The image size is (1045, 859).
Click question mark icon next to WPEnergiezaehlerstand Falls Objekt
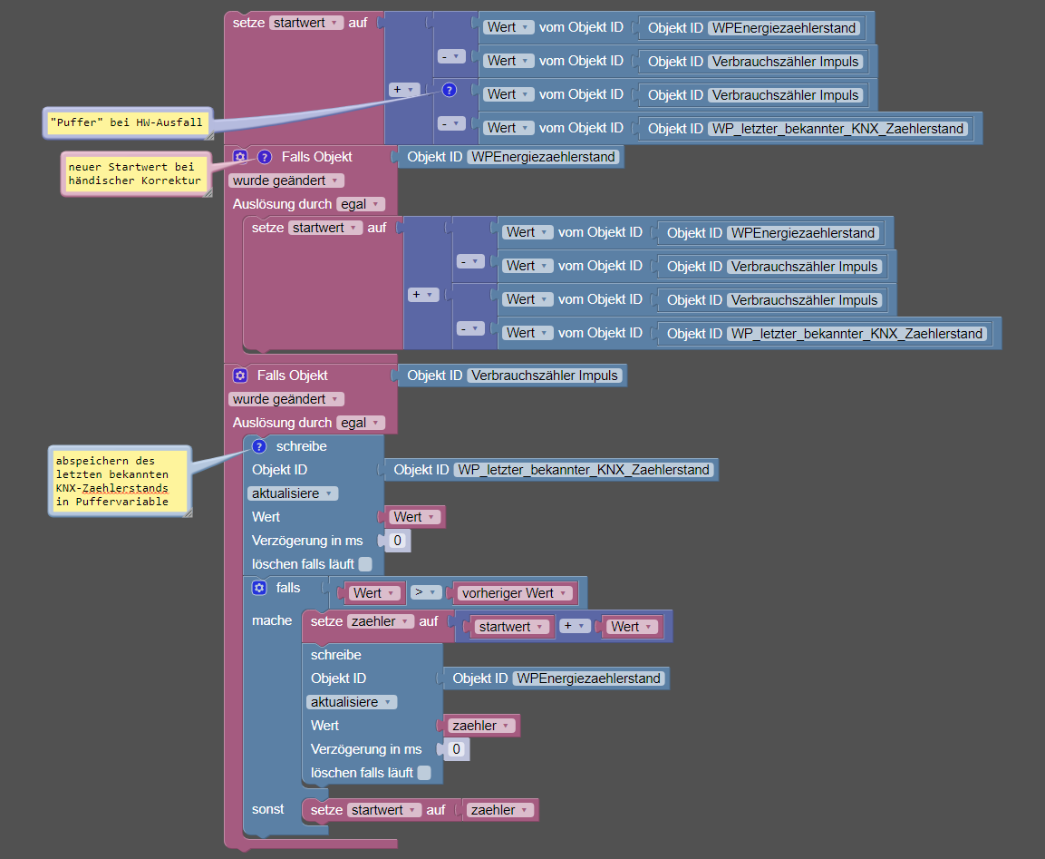265,157
